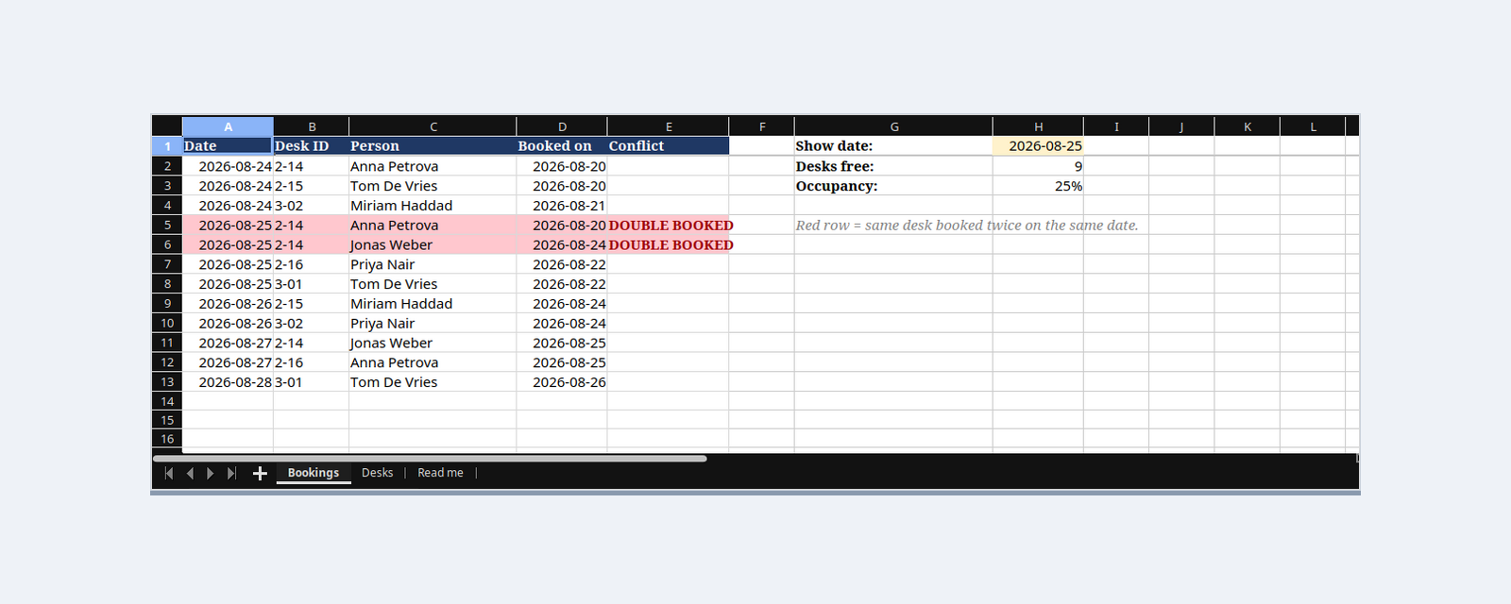1511x604 pixels.
Task: Click the Conflict header cell
Action: (x=668, y=146)
